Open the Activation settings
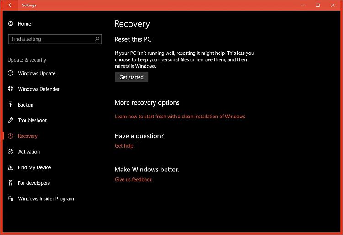 (29, 152)
